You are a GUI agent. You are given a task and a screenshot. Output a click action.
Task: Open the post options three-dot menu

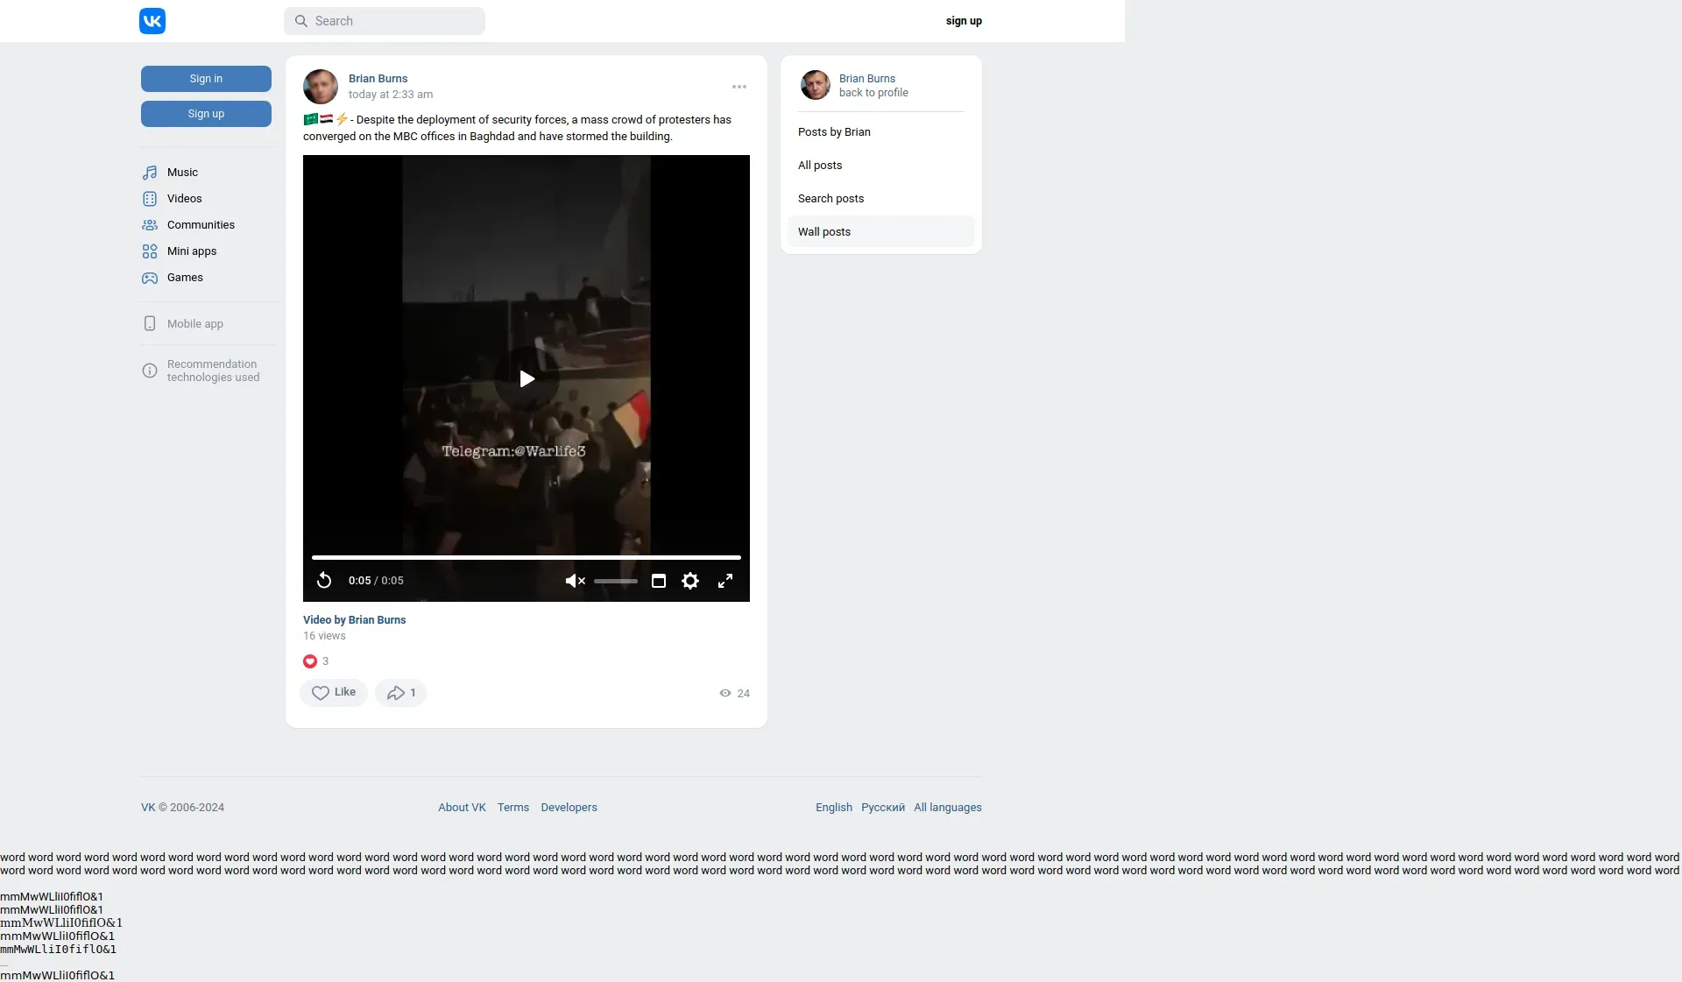click(739, 87)
